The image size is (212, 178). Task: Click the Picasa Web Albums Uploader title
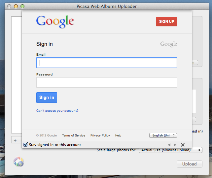click(x=107, y=6)
